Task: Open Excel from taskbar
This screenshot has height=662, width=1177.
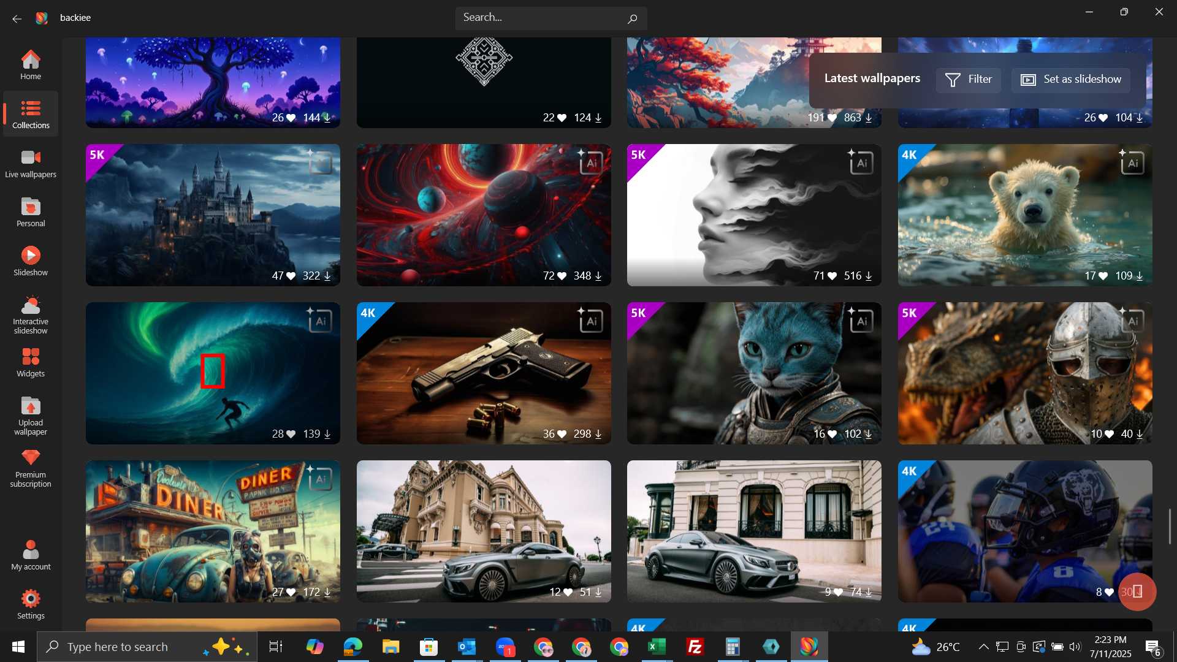Action: pyautogui.click(x=657, y=647)
